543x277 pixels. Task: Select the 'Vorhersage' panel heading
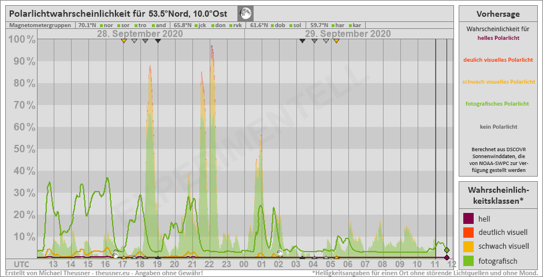(x=498, y=14)
